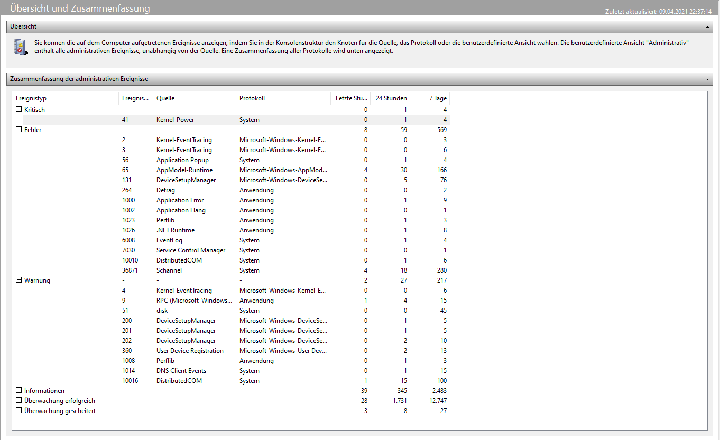Expand the Überwachung erfolgreich group
The image size is (720, 440).
click(x=19, y=401)
